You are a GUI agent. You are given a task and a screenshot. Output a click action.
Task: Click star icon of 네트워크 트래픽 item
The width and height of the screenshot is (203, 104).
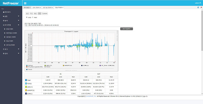point(5,37)
